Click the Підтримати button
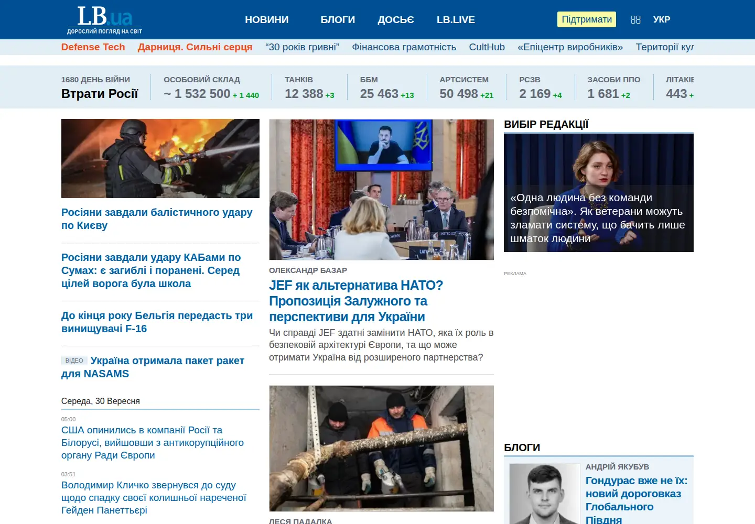Viewport: 755px width, 524px height. [587, 19]
